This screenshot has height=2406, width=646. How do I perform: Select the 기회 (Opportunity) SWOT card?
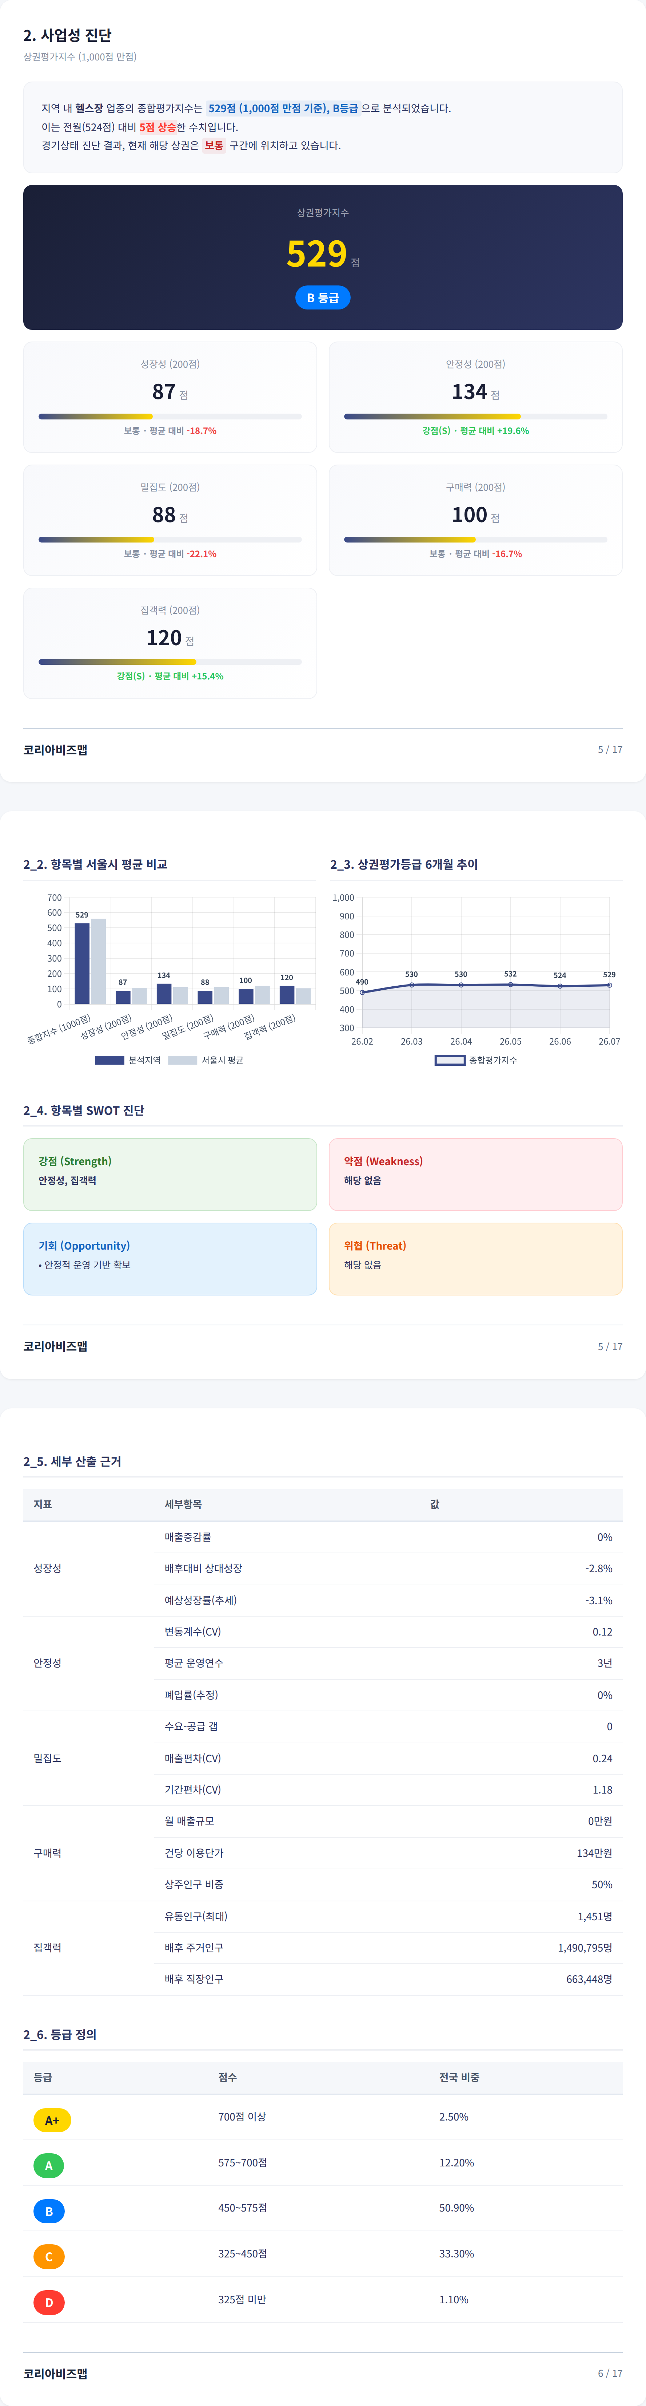coord(170,1259)
